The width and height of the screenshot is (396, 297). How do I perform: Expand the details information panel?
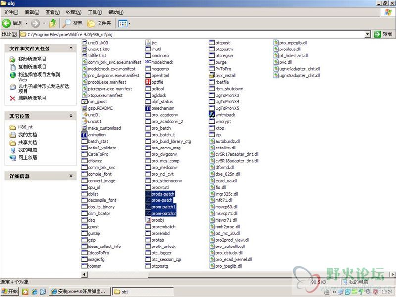point(71,176)
